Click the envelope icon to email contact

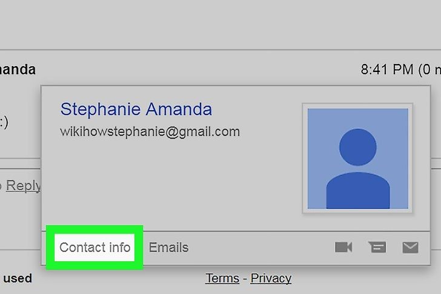(410, 247)
